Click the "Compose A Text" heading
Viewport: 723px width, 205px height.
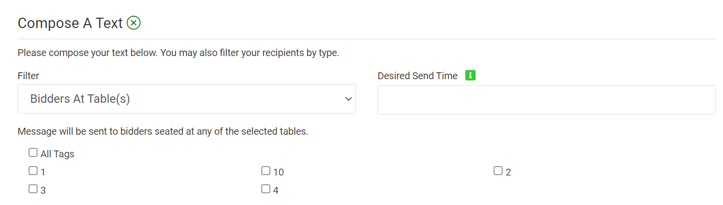(x=70, y=23)
